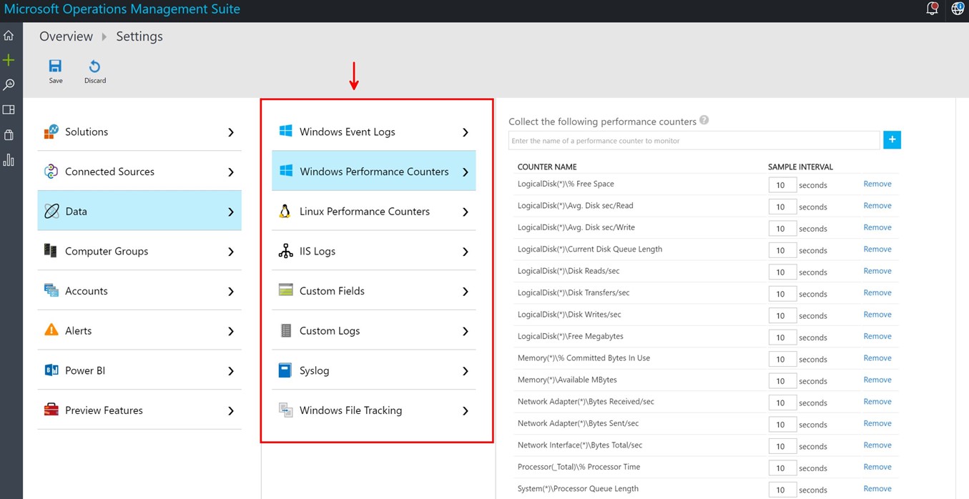Select Windows Performance Counters item
969x499 pixels.
coord(373,171)
